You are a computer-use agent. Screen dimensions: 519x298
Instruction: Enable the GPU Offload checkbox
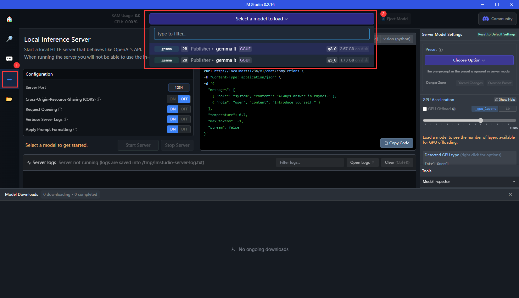[x=425, y=109]
